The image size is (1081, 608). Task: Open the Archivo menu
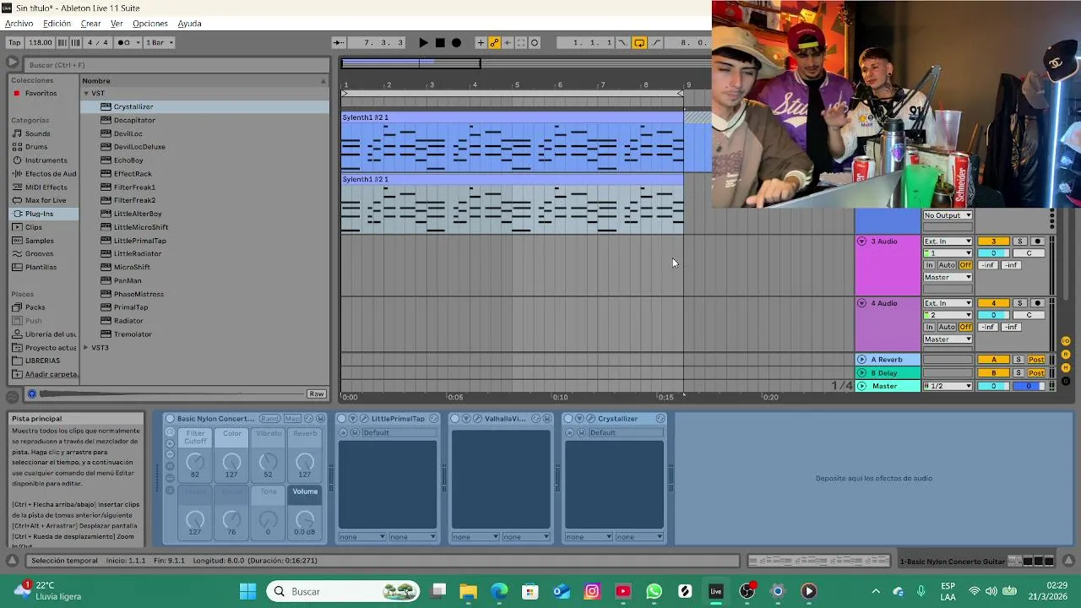19,24
